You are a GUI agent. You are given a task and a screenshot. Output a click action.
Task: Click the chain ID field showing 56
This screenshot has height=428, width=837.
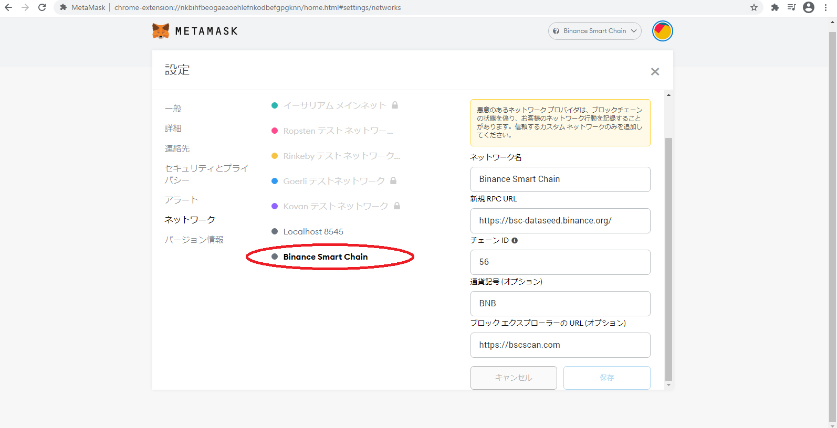pos(560,262)
